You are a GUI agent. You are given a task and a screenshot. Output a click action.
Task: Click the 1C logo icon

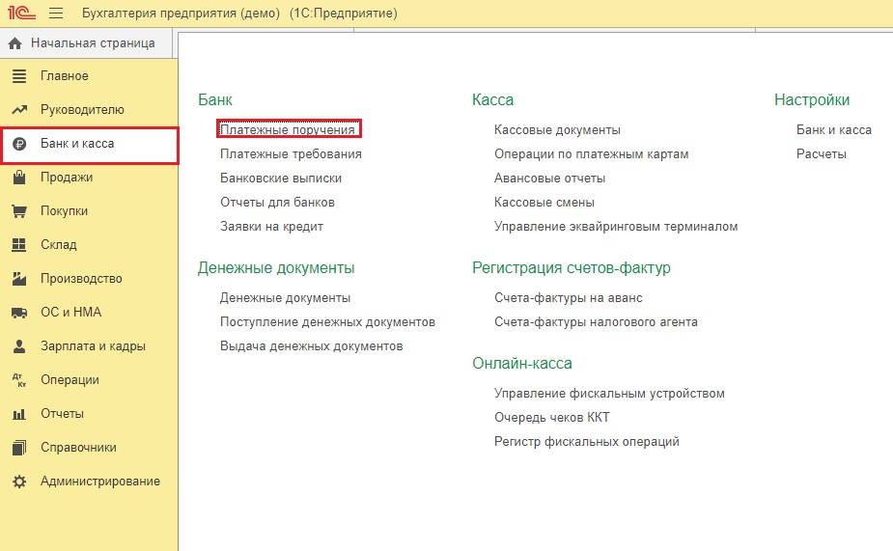pos(19,14)
